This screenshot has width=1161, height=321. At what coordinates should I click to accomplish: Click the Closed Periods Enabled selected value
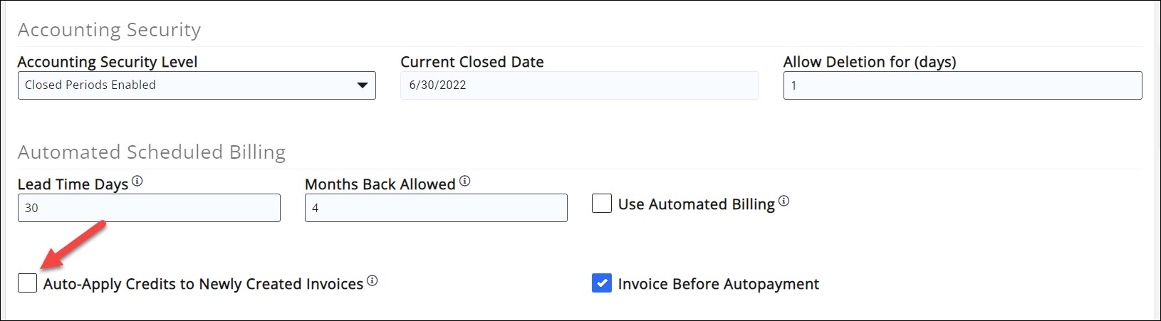90,85
